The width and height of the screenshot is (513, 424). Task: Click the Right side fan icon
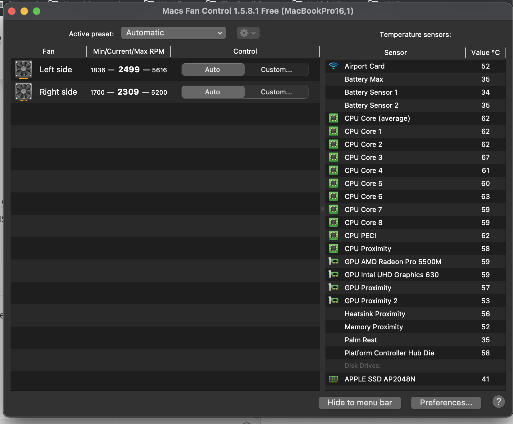pos(24,92)
